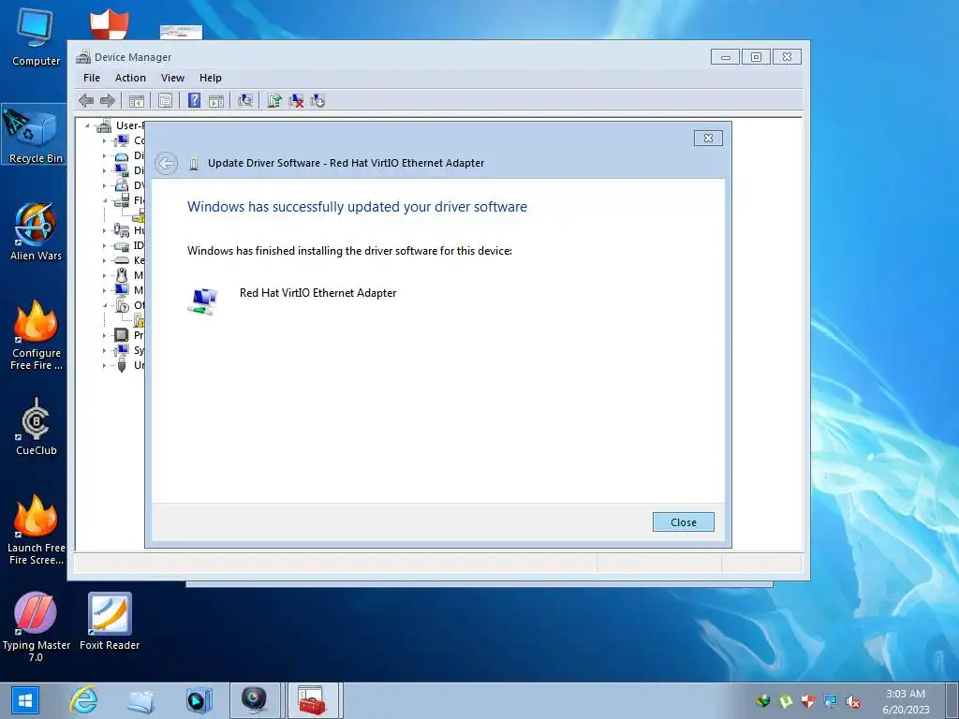Expand the DVD drives (DV) tree category
The width and height of the screenshot is (959, 719).
coord(104,186)
